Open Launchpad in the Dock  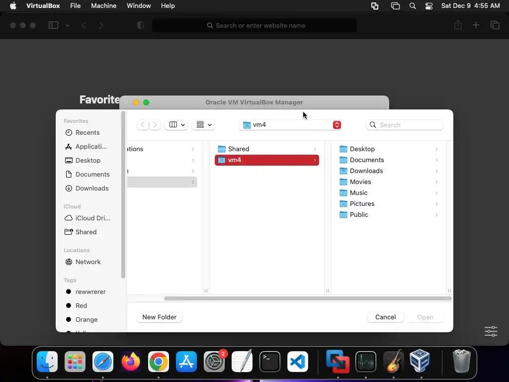75,362
